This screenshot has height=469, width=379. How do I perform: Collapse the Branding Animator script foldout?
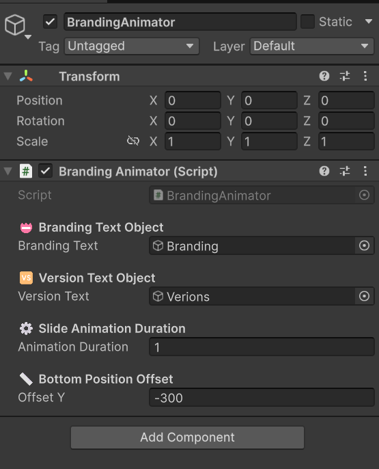(x=8, y=171)
